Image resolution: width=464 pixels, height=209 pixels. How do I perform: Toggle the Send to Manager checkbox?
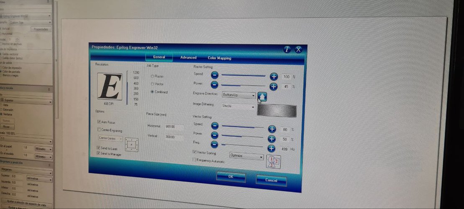tap(99, 153)
